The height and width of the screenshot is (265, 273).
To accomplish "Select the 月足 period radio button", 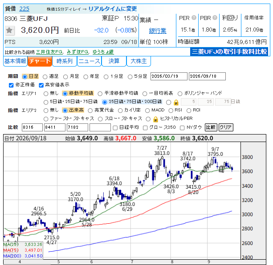I will 65,76.
